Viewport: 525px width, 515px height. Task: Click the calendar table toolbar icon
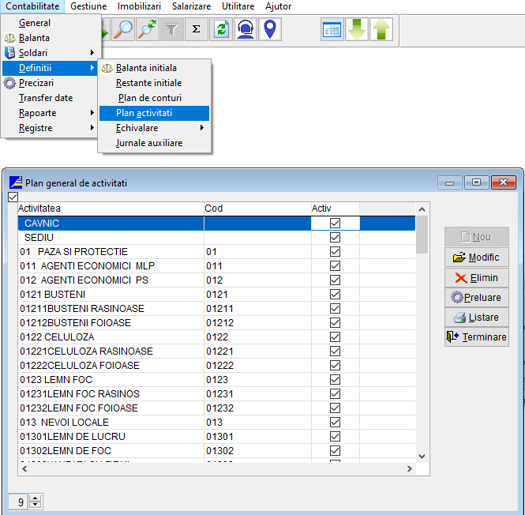click(332, 30)
